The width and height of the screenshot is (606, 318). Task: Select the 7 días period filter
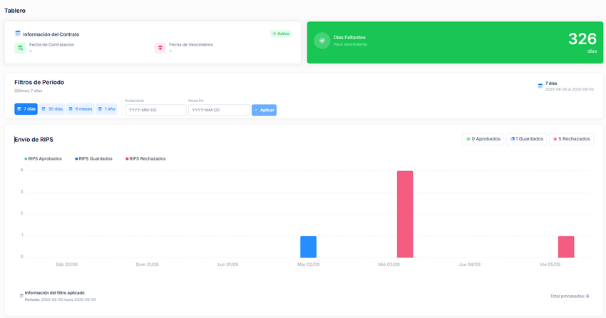point(26,109)
